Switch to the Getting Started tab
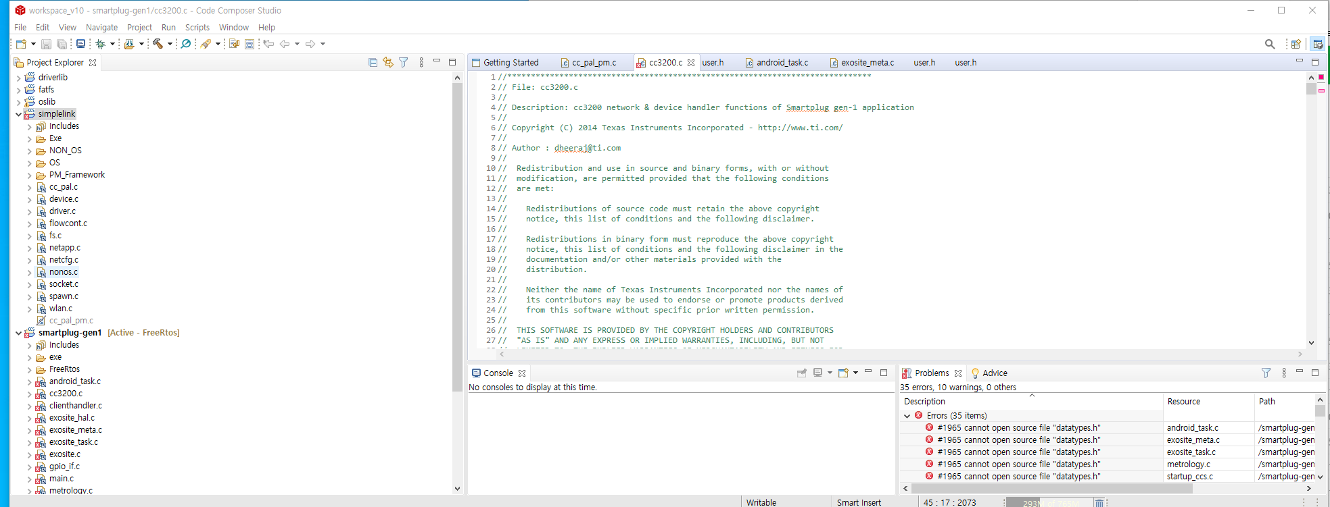The image size is (1330, 507). 505,63
